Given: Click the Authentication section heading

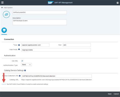Looking at the screenshot, I should pos(10,56).
